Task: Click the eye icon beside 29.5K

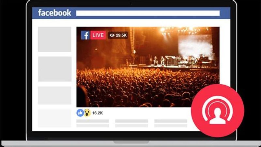Action: click(112, 35)
